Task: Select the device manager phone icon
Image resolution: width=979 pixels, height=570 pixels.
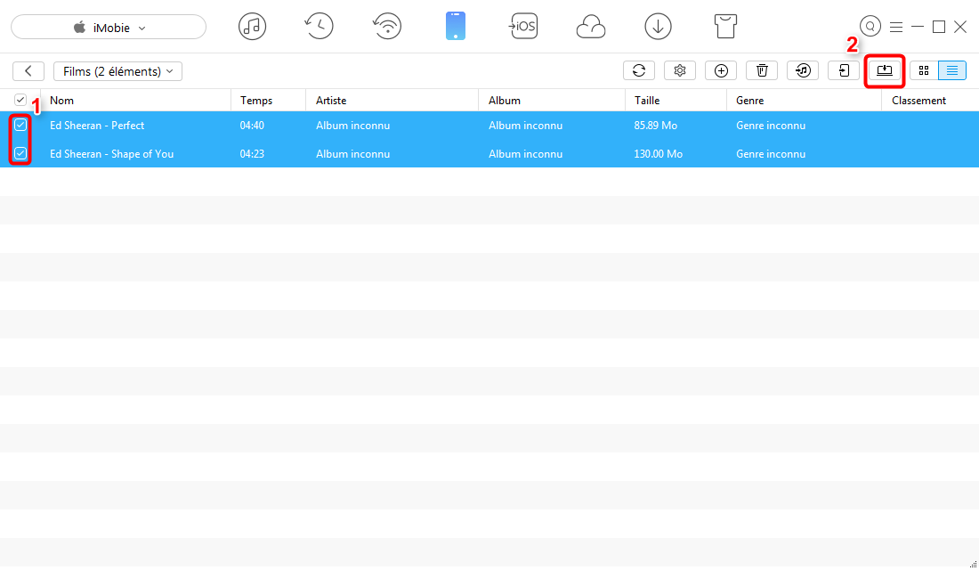Action: tap(455, 27)
